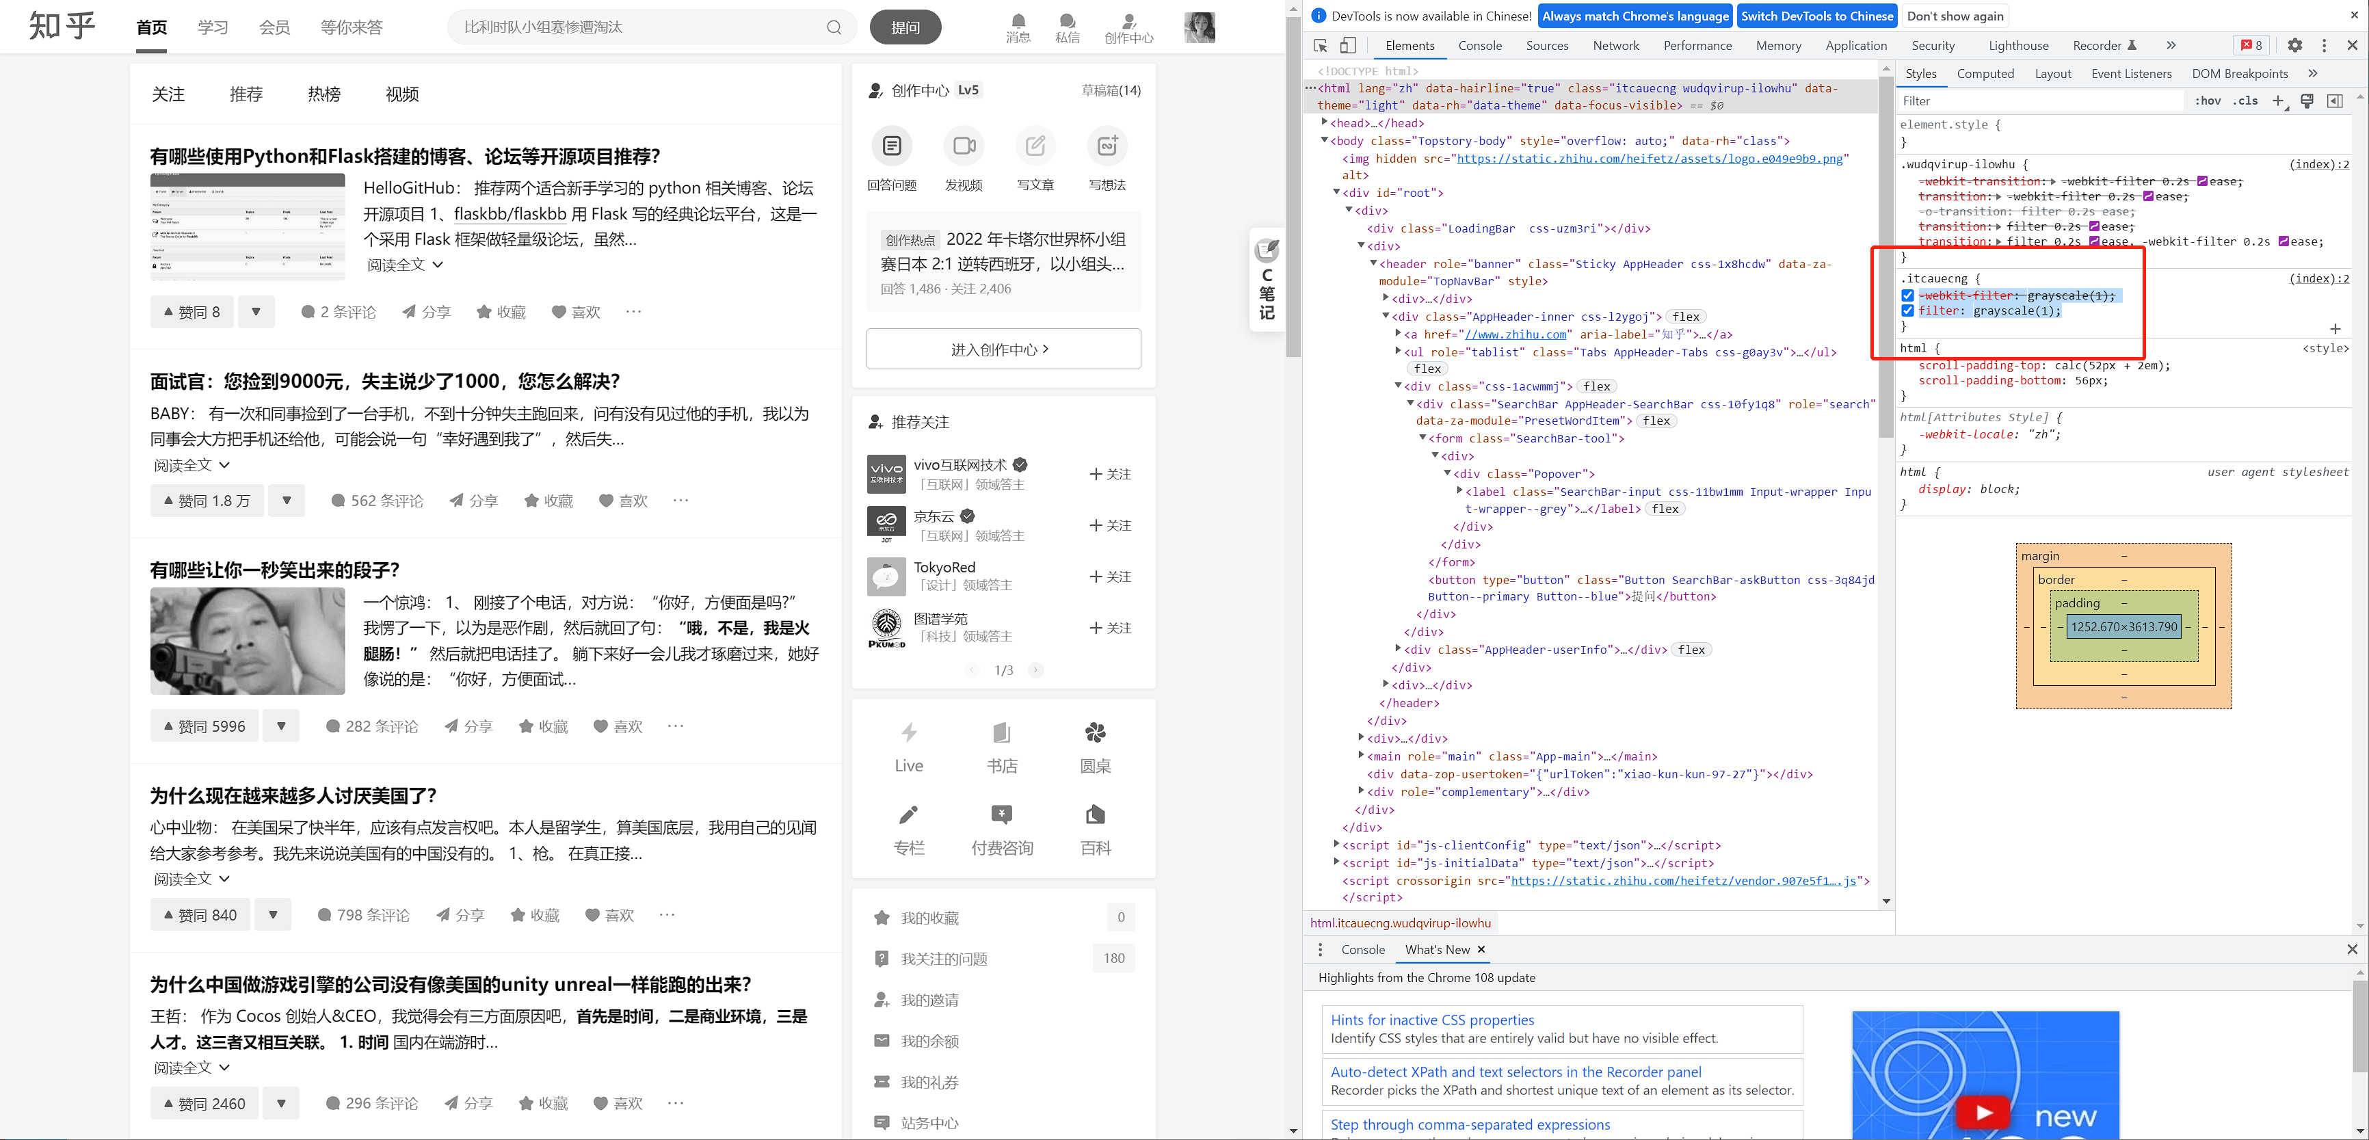The image size is (2369, 1140).
Task: Toggle the computed styles sidebar icon
Action: pyautogui.click(x=2335, y=101)
